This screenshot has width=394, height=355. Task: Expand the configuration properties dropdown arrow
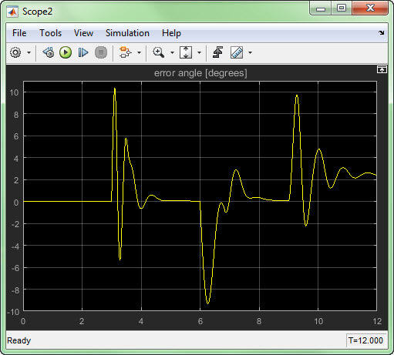29,53
